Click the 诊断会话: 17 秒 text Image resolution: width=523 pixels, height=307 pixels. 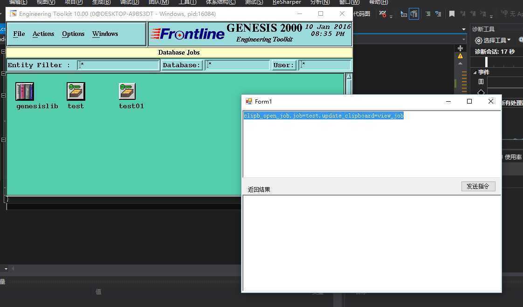pyautogui.click(x=495, y=52)
